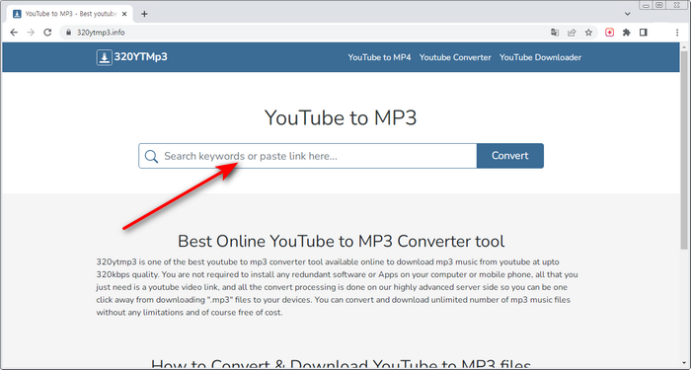The height and width of the screenshot is (370, 691).
Task: Open the YouTube Downloader page
Action: (x=540, y=57)
